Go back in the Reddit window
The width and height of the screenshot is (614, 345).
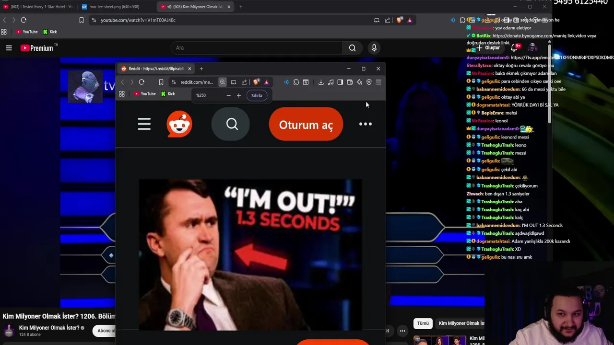click(123, 82)
